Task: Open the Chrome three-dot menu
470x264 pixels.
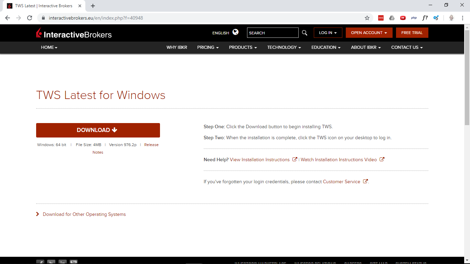Action: tap(463, 18)
